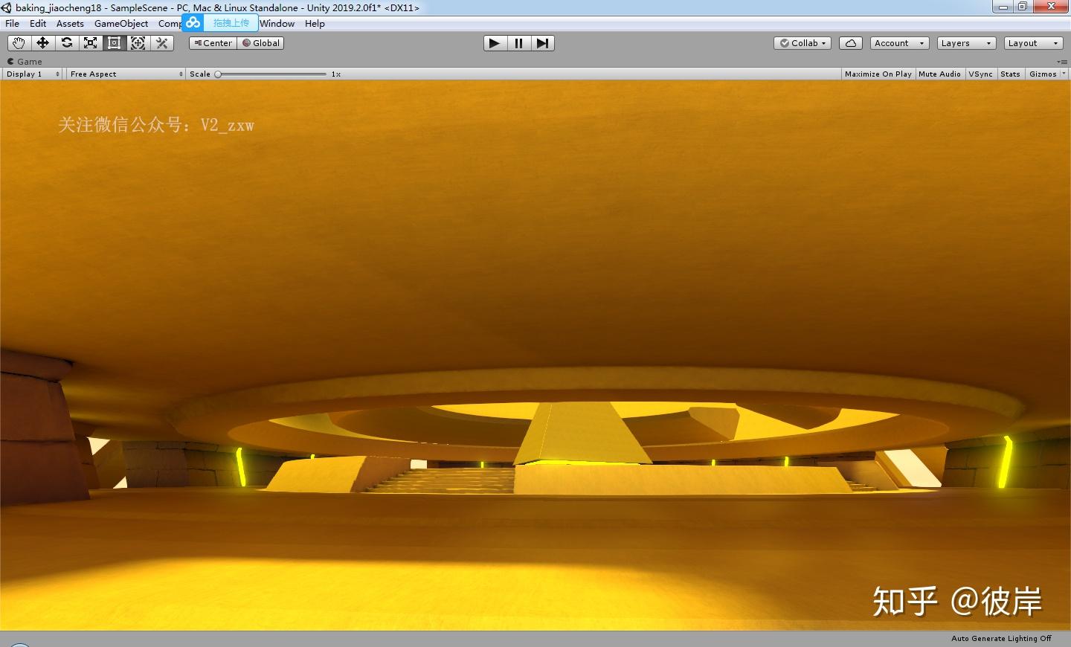The width and height of the screenshot is (1071, 647).
Task: Click the Unity logo in title bar
Action: pyautogui.click(x=7, y=7)
